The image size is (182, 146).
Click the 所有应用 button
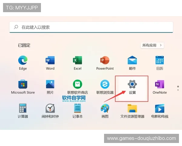pos(152,45)
